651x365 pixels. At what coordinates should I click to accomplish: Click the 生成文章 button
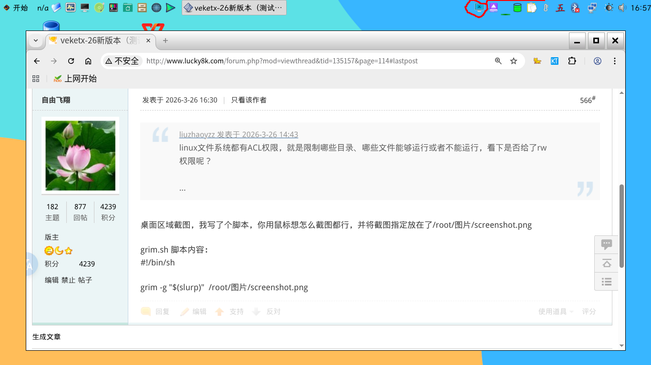(x=46, y=336)
